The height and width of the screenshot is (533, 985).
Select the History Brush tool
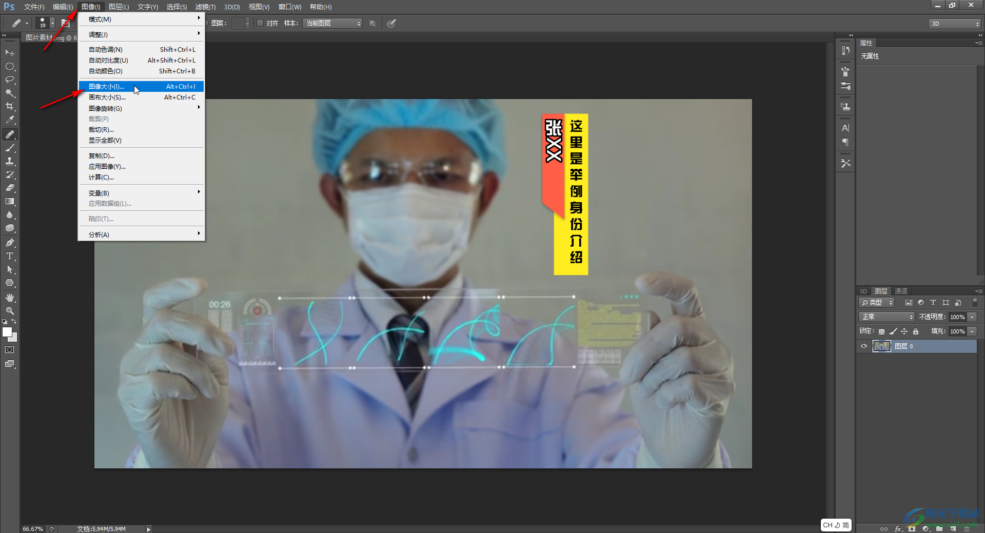10,174
